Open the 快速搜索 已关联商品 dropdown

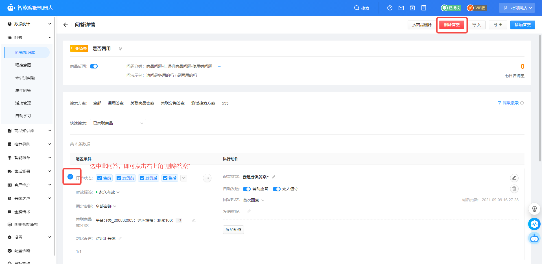[118, 123]
